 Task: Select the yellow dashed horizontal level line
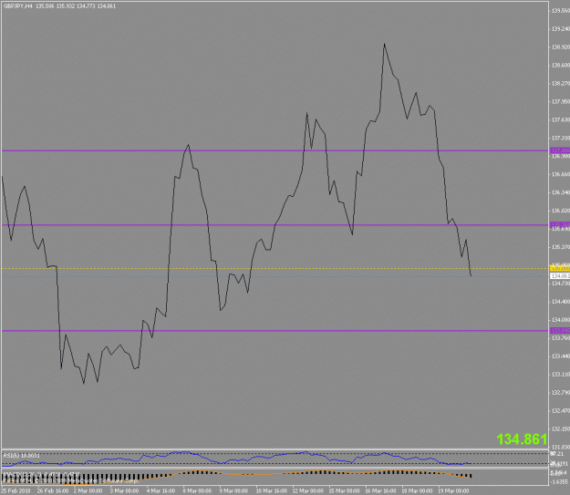tap(275, 269)
